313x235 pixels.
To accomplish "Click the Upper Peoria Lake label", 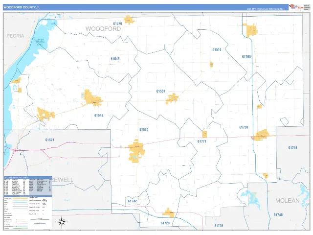I will 41,42.
